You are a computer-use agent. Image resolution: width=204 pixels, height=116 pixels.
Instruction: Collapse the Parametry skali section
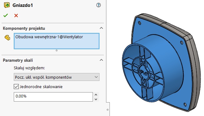click(x=101, y=60)
